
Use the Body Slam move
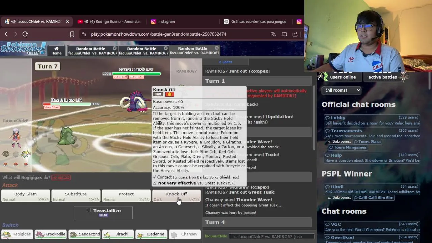(x=26, y=196)
